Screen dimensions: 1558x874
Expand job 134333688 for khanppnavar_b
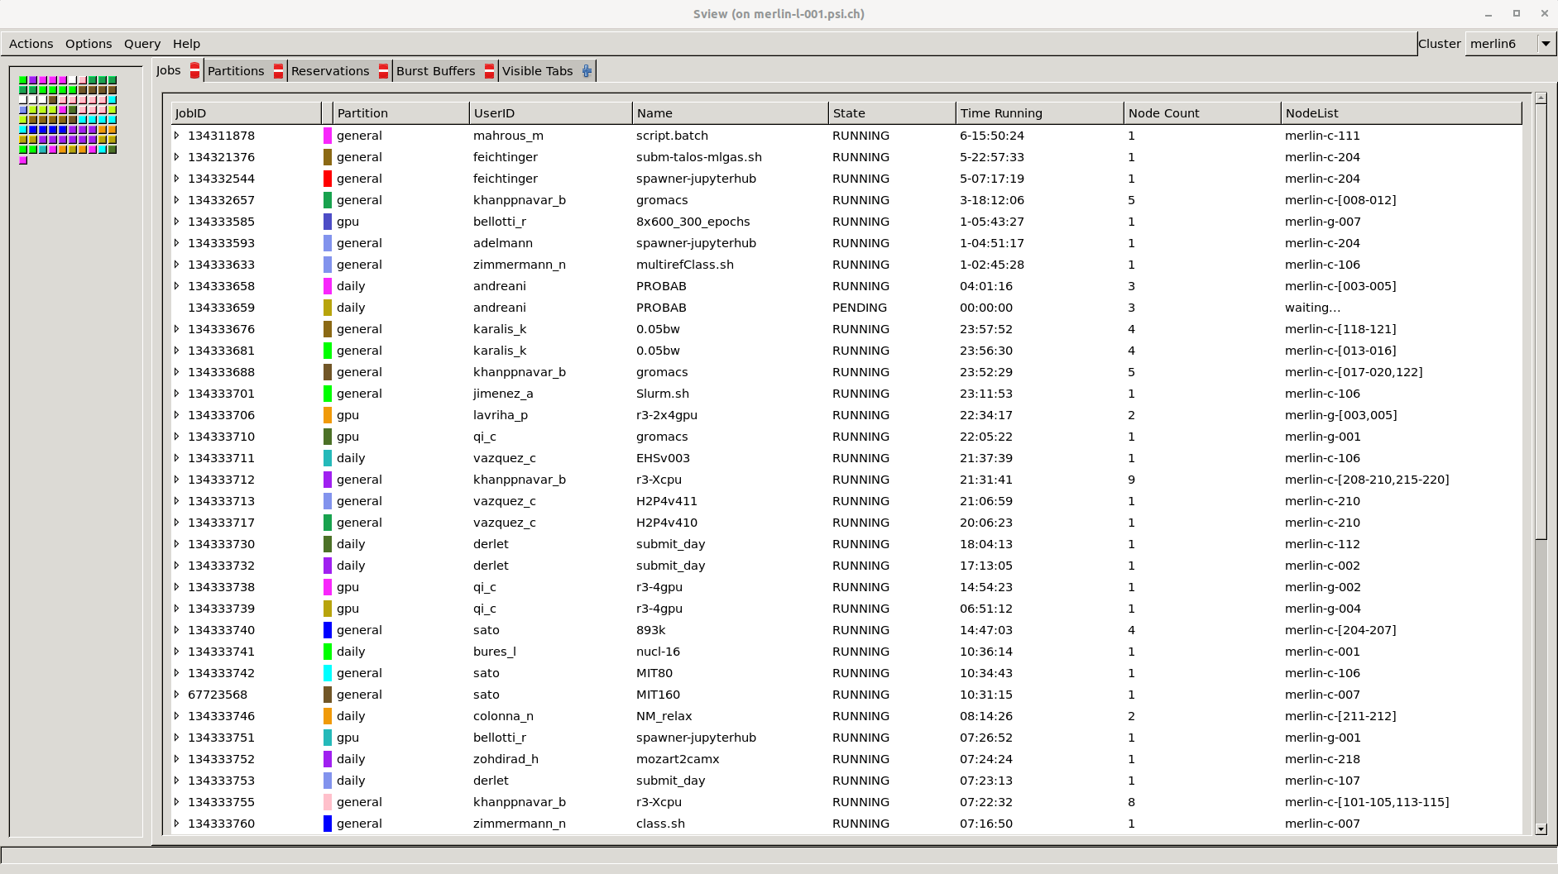(177, 371)
